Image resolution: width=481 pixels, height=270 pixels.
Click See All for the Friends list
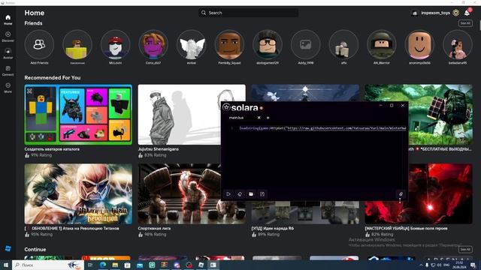pos(465,23)
